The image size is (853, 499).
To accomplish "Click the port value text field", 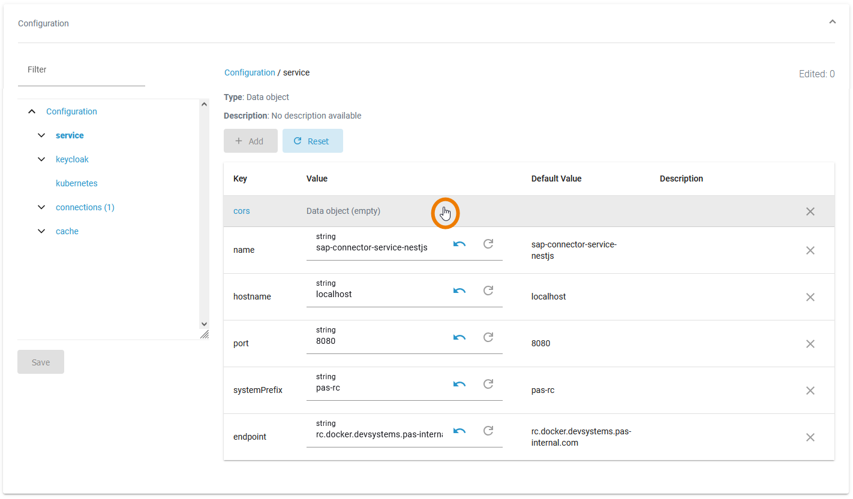I will point(378,341).
